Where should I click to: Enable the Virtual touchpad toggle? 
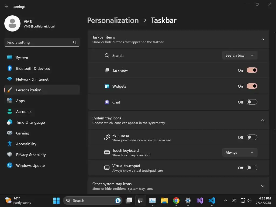[x=252, y=168]
